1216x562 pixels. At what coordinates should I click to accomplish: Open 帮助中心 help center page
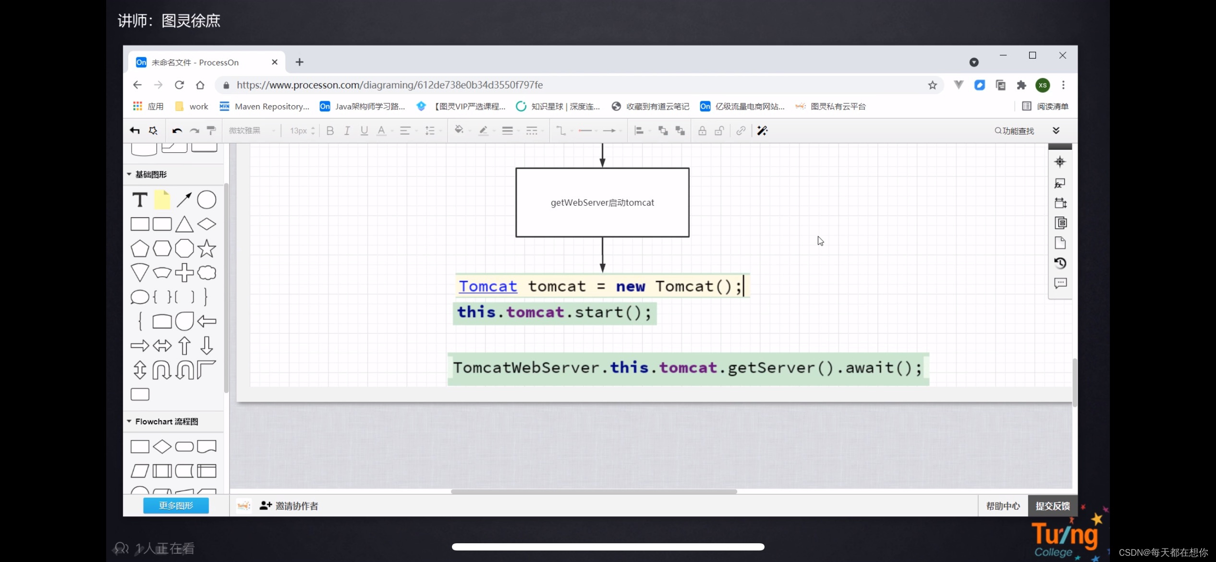(x=1004, y=505)
